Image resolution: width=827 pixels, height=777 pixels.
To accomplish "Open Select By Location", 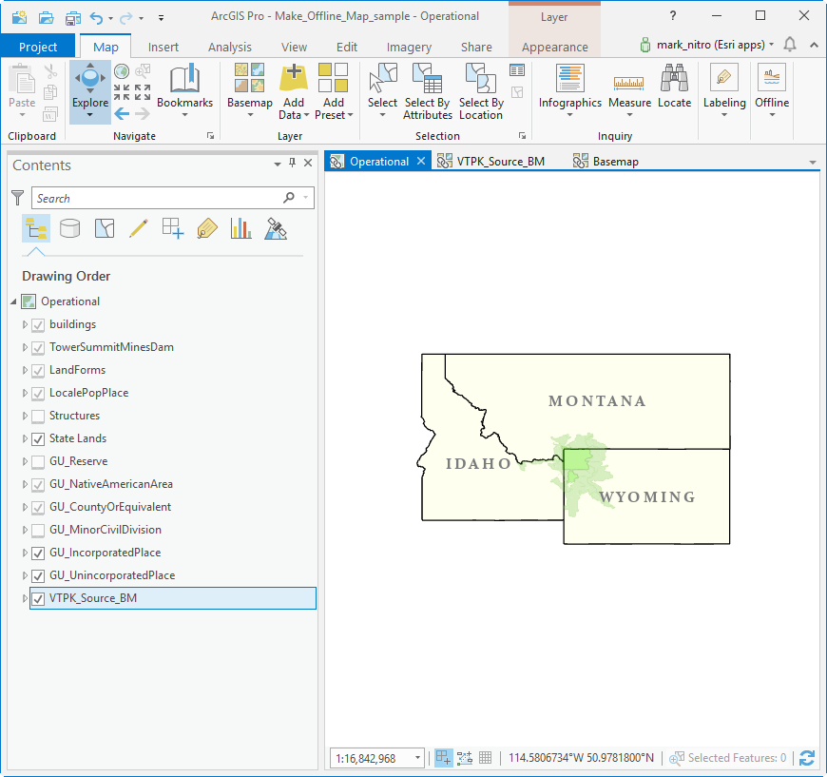I will tap(481, 90).
